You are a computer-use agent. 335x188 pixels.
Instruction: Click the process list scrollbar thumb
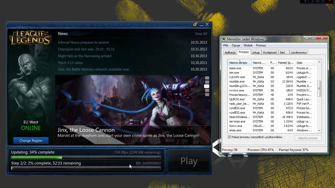coord(319,89)
